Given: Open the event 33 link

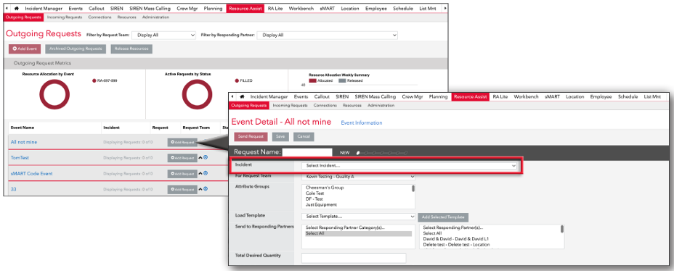Looking at the screenshot, I should tap(13, 189).
